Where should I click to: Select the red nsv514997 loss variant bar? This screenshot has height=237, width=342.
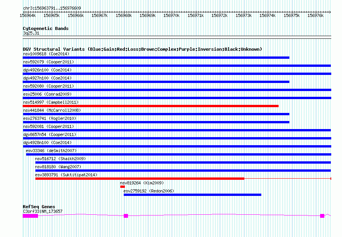pyautogui.click(x=151, y=106)
